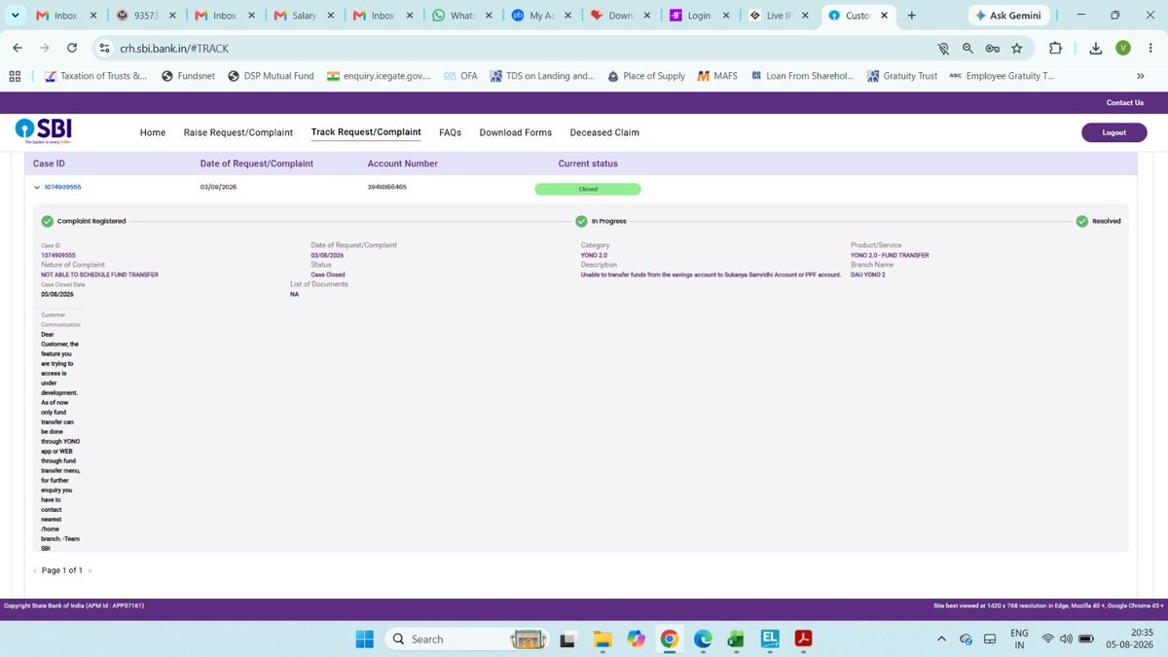Open the FAQs menu item
Image resolution: width=1168 pixels, height=657 pixels.
(450, 132)
